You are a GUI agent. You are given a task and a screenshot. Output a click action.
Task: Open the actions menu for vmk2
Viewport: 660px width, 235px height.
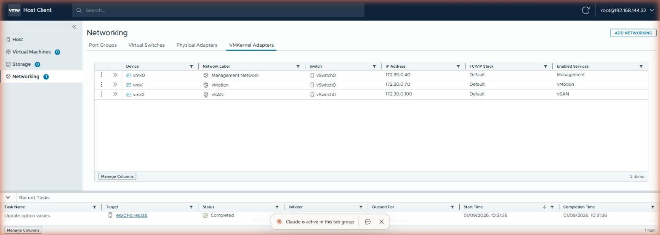[x=101, y=94]
